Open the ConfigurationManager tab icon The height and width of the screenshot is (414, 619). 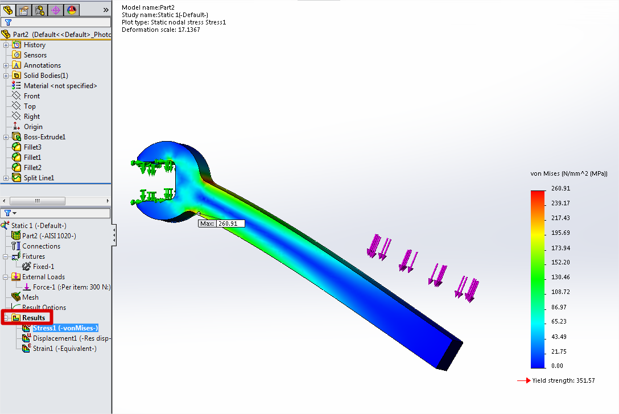[40, 10]
